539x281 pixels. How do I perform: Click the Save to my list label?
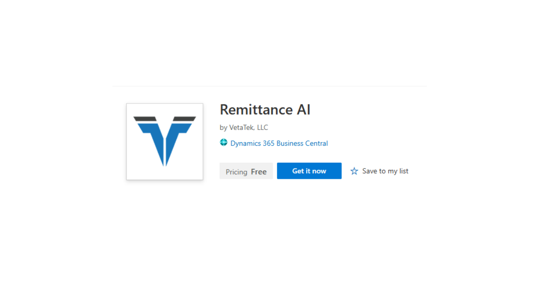point(385,171)
